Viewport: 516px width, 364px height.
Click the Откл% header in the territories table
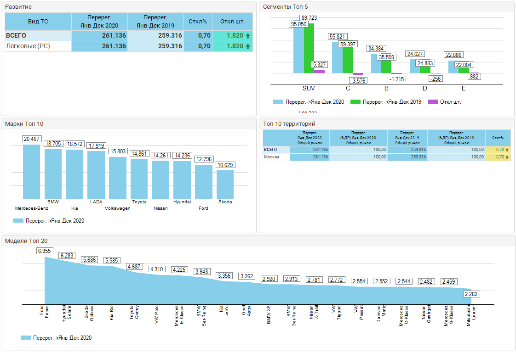(x=498, y=138)
